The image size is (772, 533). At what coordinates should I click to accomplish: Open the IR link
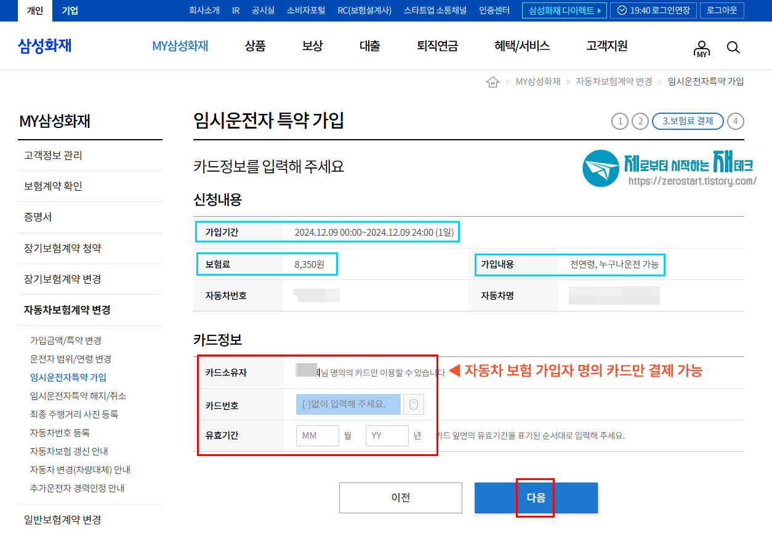pyautogui.click(x=236, y=10)
